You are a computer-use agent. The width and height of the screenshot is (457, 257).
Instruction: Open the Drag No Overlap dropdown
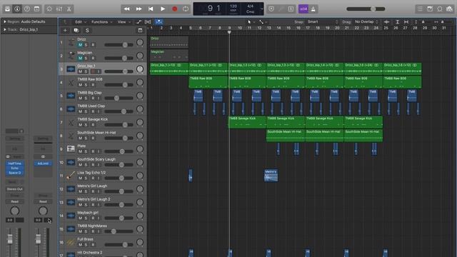[x=366, y=22]
